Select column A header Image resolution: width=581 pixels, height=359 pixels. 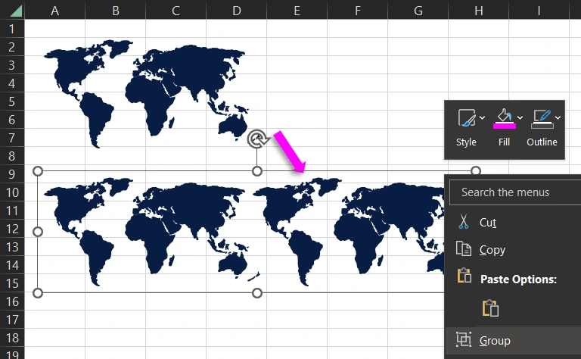(54, 10)
